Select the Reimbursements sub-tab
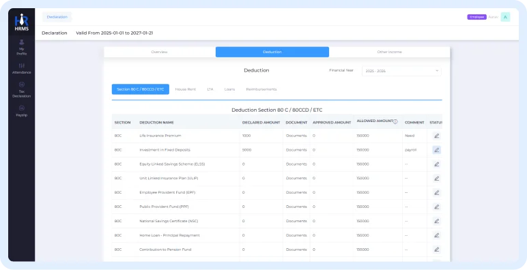The height and width of the screenshot is (270, 527). pyautogui.click(x=261, y=89)
